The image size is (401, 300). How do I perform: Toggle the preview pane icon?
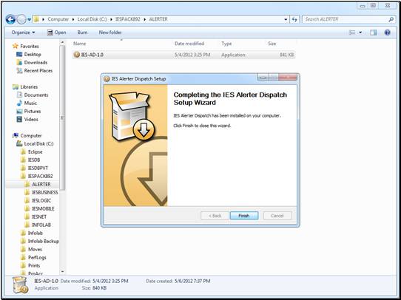pos(374,33)
